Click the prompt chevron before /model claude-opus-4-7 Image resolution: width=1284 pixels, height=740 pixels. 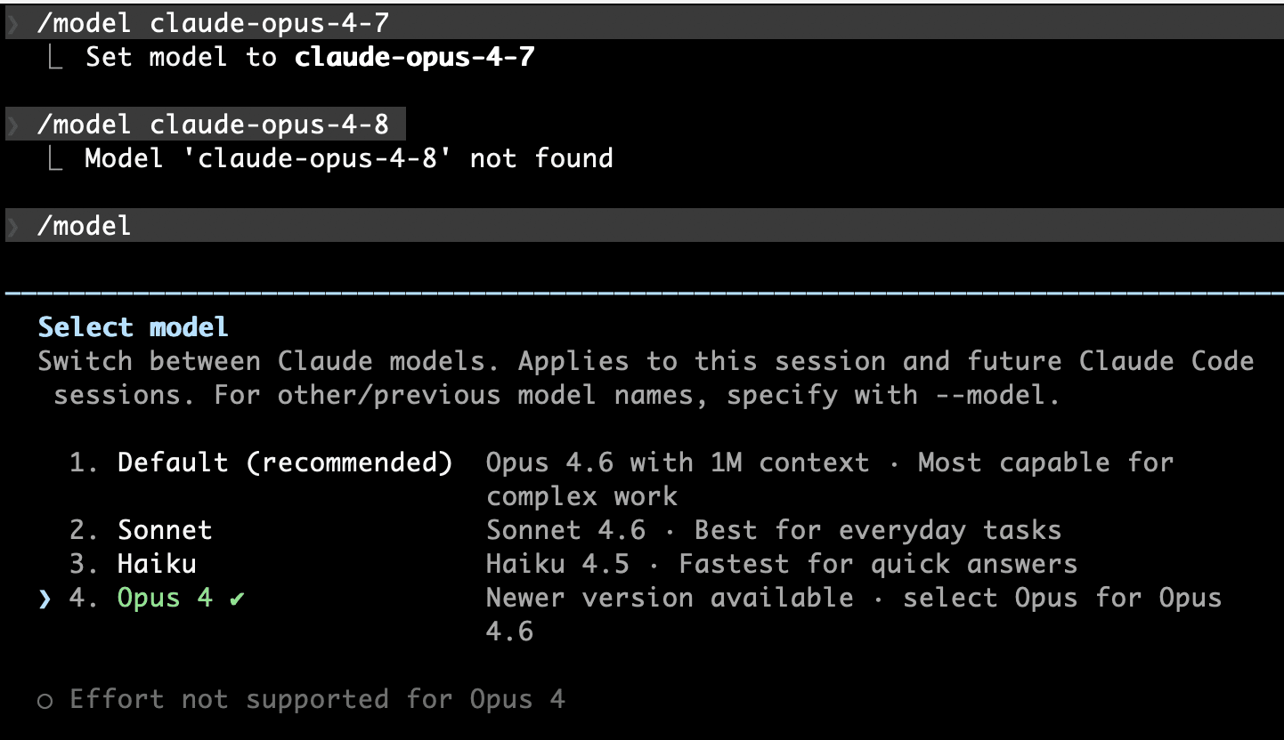(x=12, y=24)
